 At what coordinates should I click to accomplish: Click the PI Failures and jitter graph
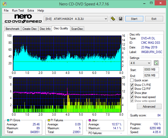point(67,95)
